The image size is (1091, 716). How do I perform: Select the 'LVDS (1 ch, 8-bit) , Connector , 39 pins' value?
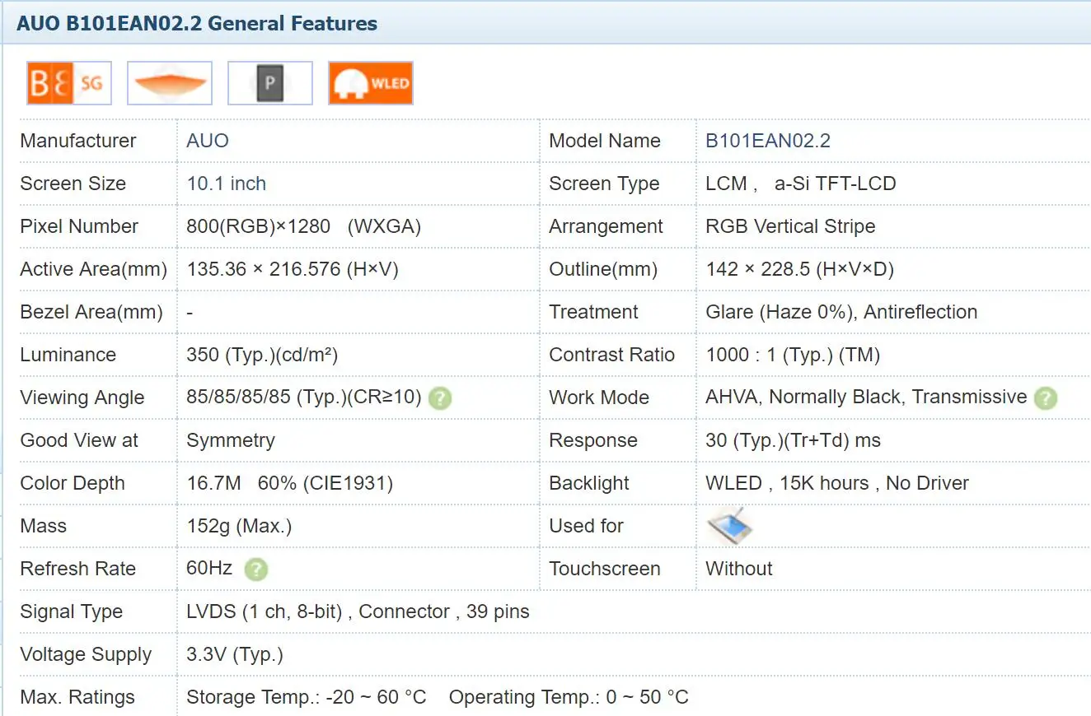358,611
